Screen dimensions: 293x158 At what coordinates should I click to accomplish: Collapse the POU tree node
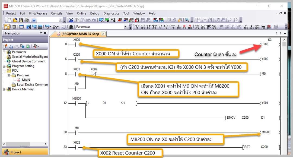(4, 71)
